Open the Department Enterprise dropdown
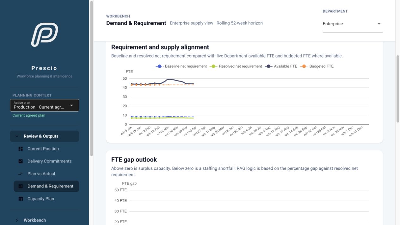Viewport: 400px width, 225px height. tap(353, 24)
